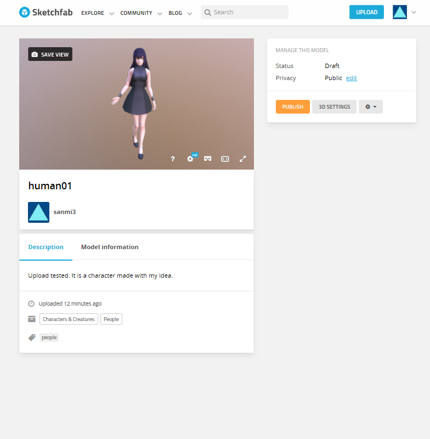Open user avatar in the top bar
The height and width of the screenshot is (439, 430).
click(399, 12)
